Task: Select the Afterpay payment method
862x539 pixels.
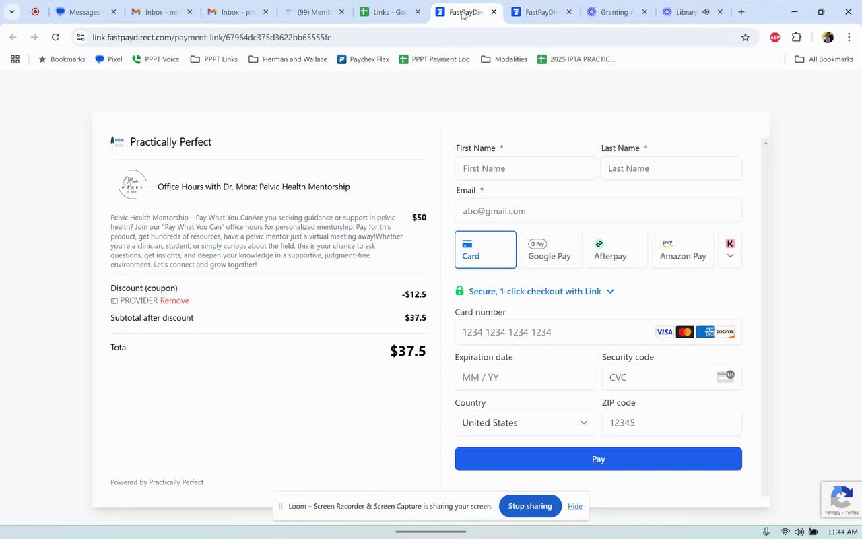Action: tap(618, 250)
